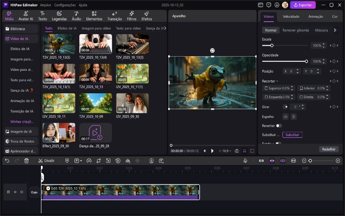Click the Redefinir button

pyautogui.click(x=329, y=149)
